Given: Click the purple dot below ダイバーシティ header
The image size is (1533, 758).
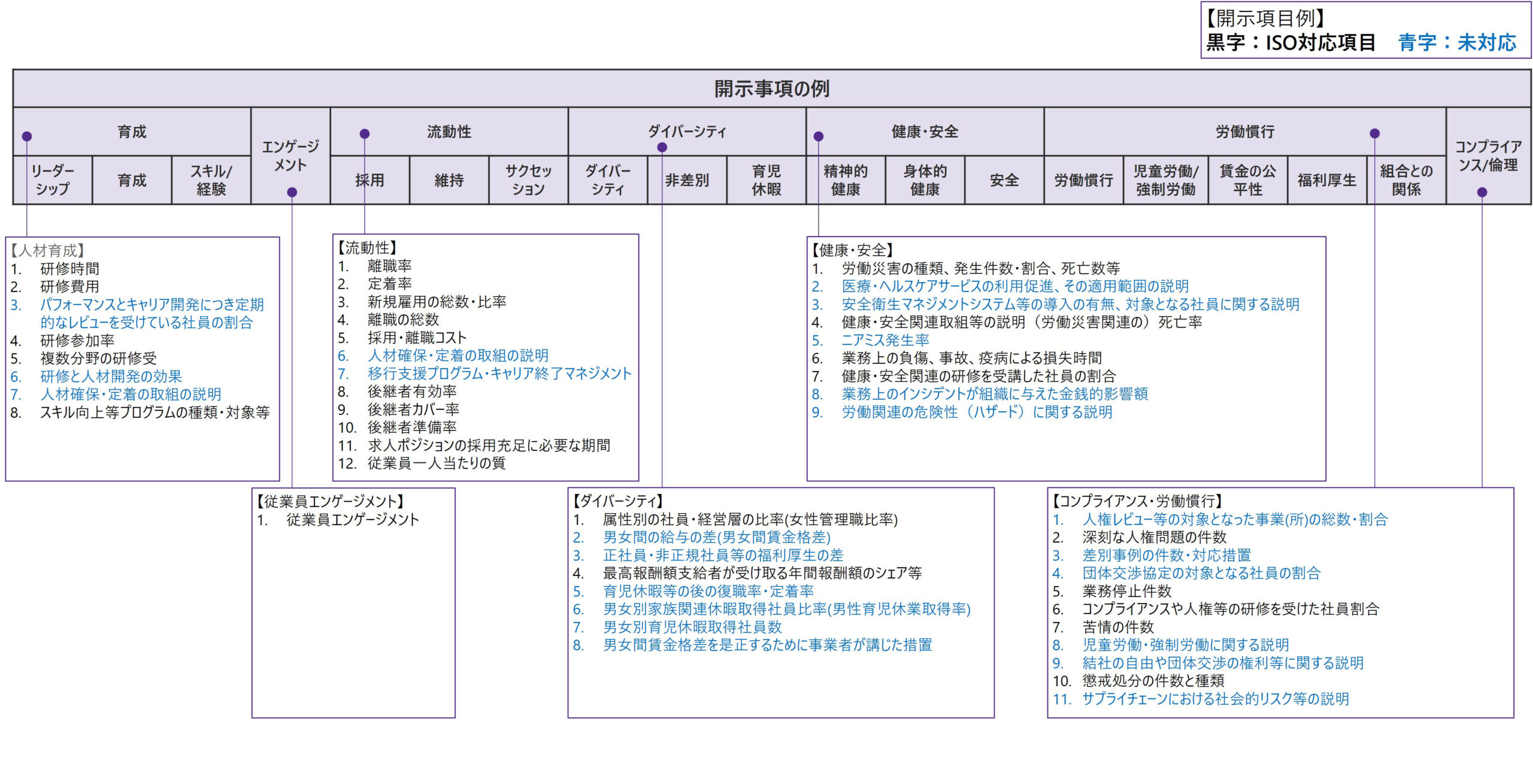Looking at the screenshot, I should tap(662, 147).
